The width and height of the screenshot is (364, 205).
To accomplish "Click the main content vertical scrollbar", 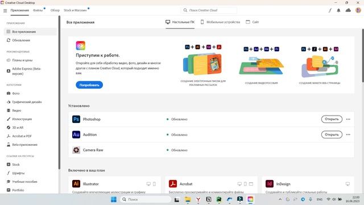I will tap(363, 55).
